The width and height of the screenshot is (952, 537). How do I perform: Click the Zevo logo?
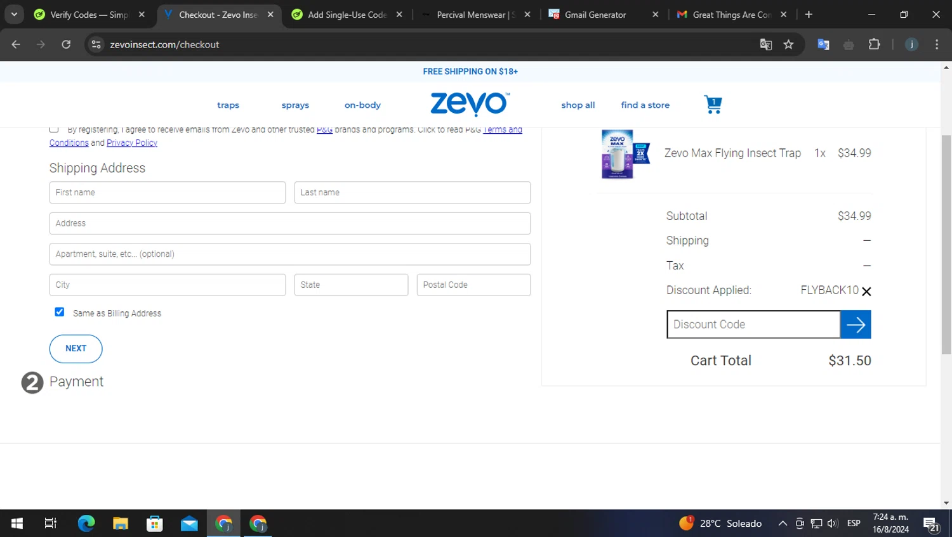point(470,104)
